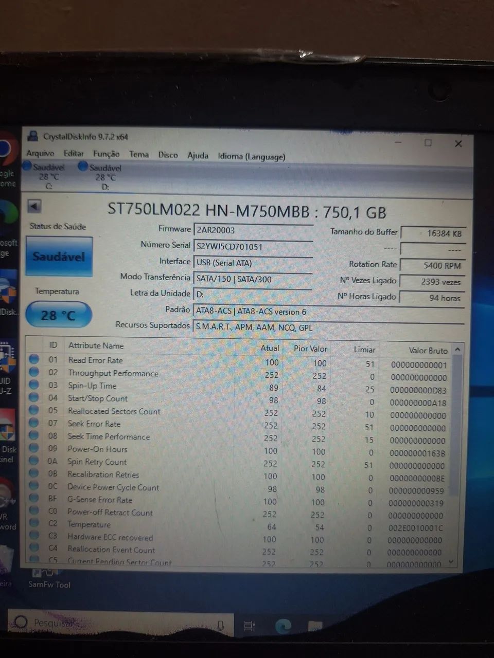Click the 16384 KB buffer size field
494x658 pixels.
[433, 233]
